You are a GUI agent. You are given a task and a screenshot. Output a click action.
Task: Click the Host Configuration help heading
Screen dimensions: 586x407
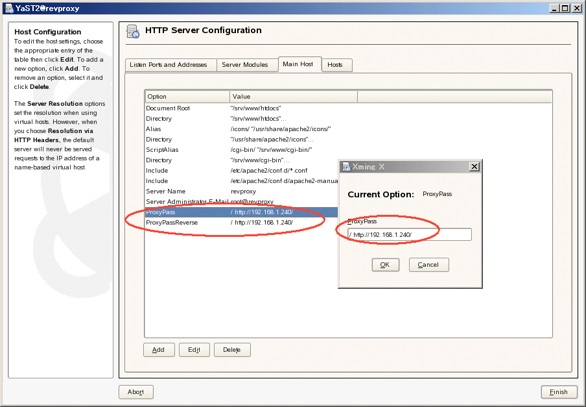[x=47, y=32]
